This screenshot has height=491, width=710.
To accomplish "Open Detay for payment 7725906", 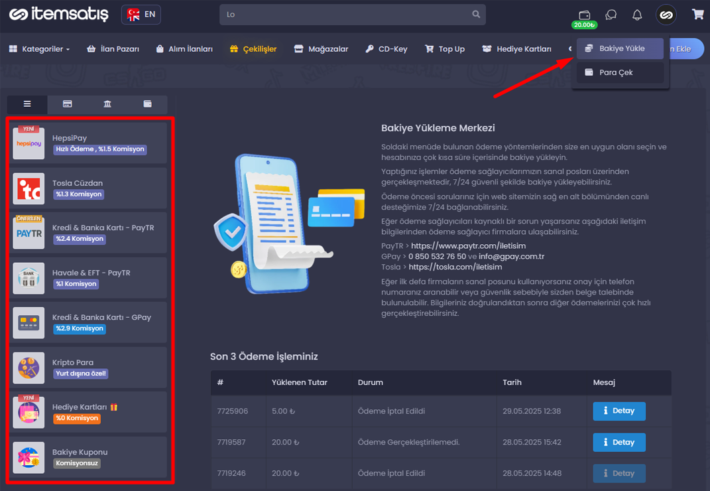I will pos(619,411).
